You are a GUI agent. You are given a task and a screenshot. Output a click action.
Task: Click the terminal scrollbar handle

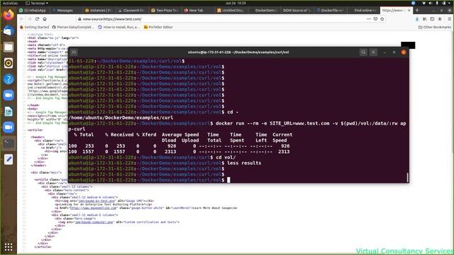[x=407, y=177]
